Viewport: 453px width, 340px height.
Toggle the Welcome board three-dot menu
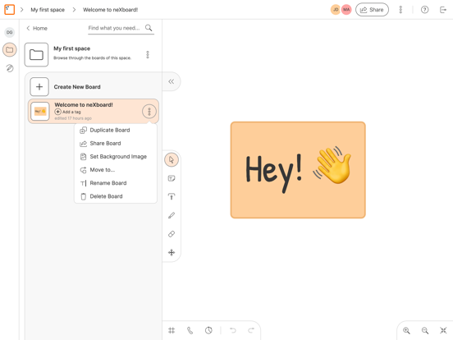[149, 112]
